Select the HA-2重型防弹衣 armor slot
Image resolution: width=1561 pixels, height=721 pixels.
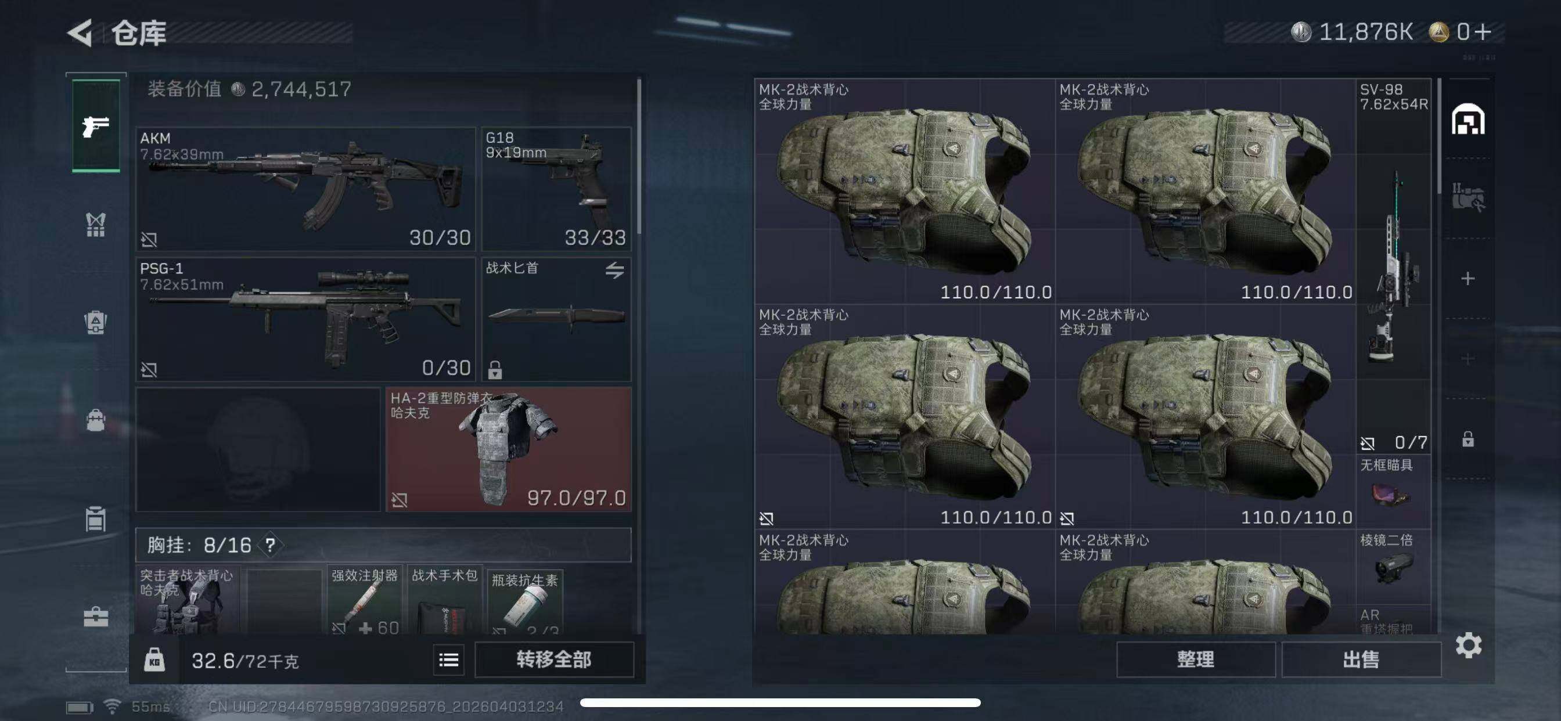pyautogui.click(x=508, y=449)
